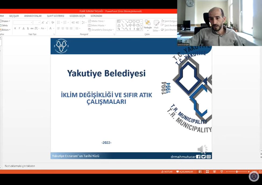This screenshot has width=262, height=185.
Task: Toggle the AÇIKLAMALAR comments pane
Action: (x=185, y=172)
